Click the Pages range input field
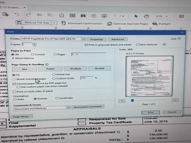Image resolution: width=191 pixels, height=143 pixels. (89, 54)
